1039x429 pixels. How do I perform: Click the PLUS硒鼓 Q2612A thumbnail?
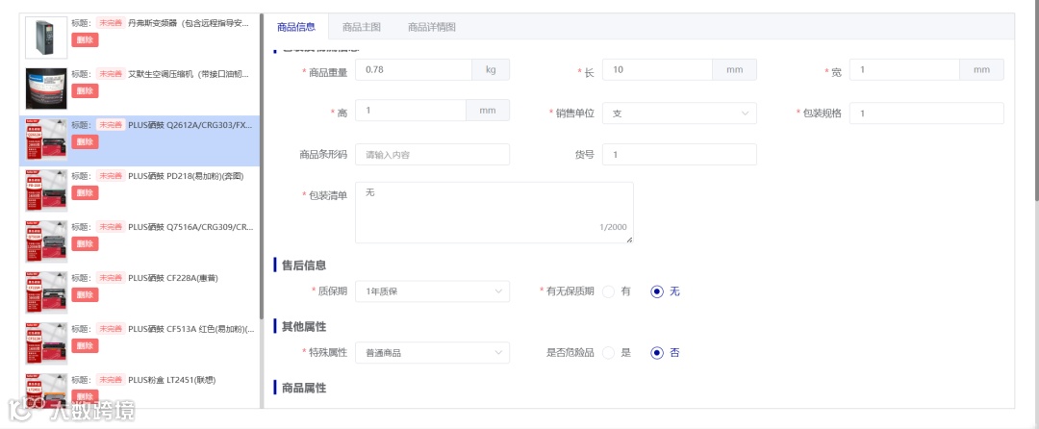tap(46, 139)
